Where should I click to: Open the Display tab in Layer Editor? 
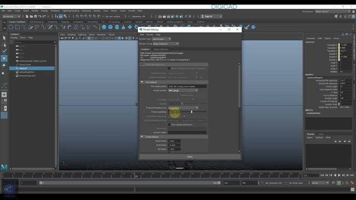tap(310, 134)
